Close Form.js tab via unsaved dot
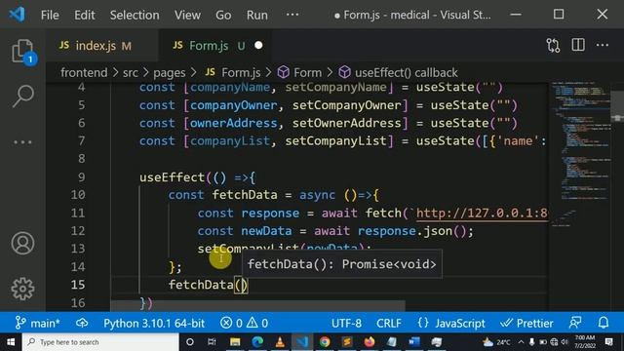 coord(258,46)
